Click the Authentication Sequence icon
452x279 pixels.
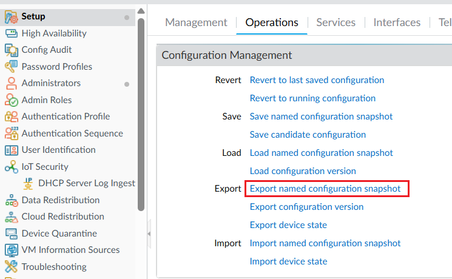12,133
